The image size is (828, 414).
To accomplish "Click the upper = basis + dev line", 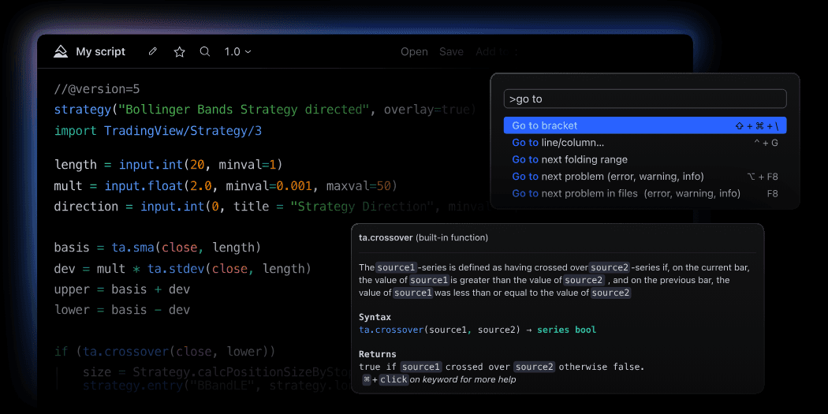I will (122, 289).
